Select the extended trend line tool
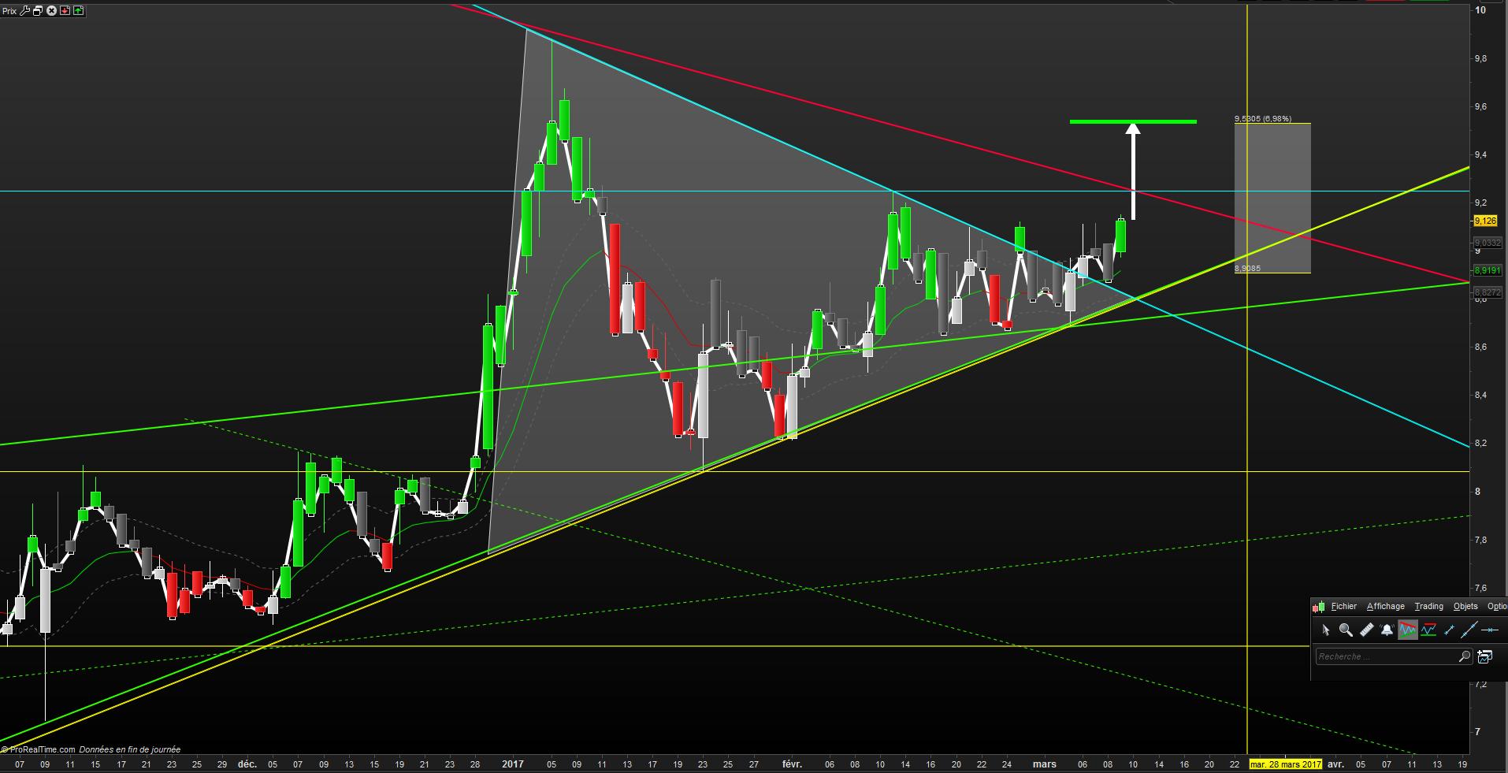 pyautogui.click(x=1469, y=630)
